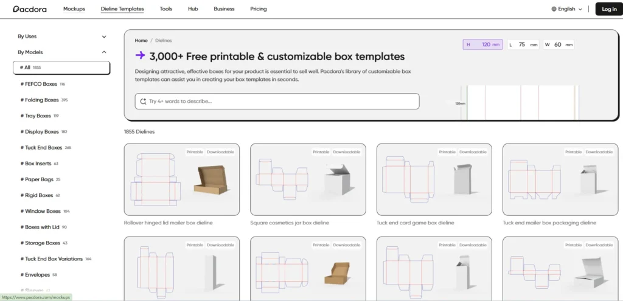The height and width of the screenshot is (301, 623).
Task: Open the Tuck end card game box thumbnail
Action: (x=434, y=179)
